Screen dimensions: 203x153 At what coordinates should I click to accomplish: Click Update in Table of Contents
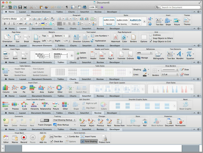[81, 53]
